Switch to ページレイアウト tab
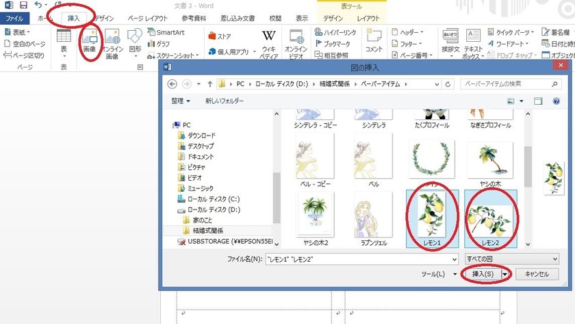The width and height of the screenshot is (575, 324). pyautogui.click(x=147, y=18)
